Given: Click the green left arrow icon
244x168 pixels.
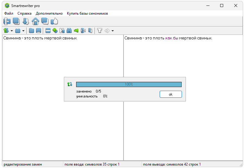Looking at the screenshot, I should tap(76, 31).
